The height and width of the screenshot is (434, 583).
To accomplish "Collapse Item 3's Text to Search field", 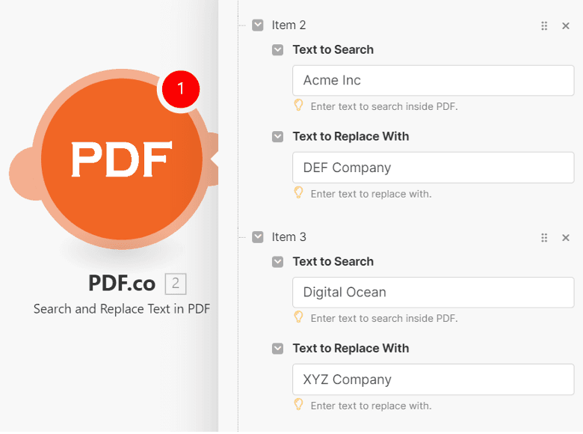I will pos(278,262).
